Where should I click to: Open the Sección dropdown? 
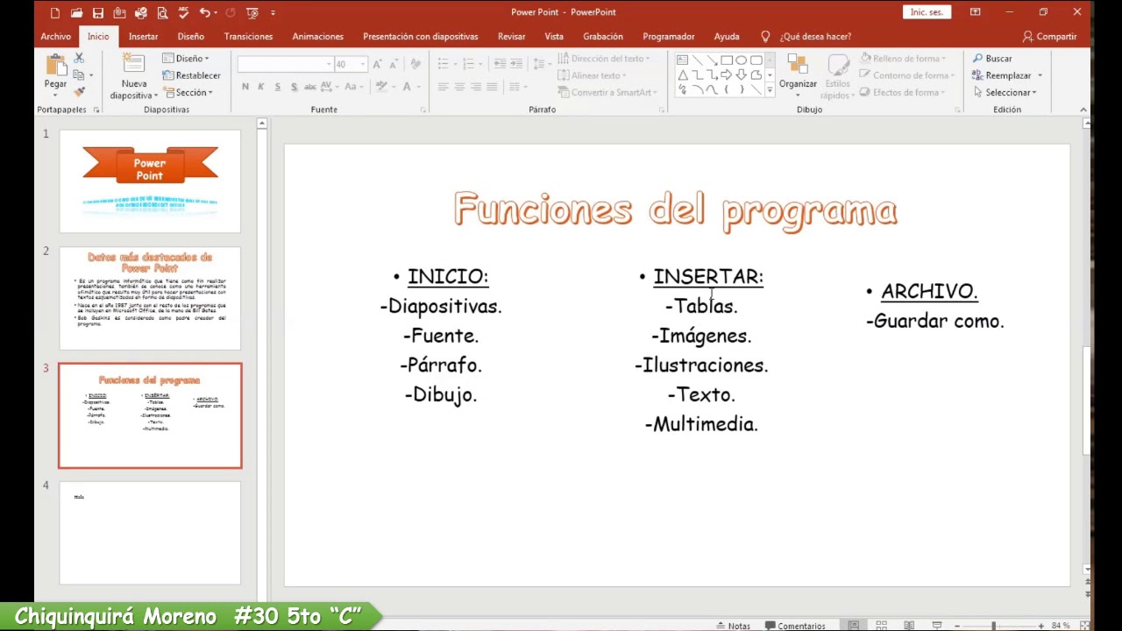[188, 92]
